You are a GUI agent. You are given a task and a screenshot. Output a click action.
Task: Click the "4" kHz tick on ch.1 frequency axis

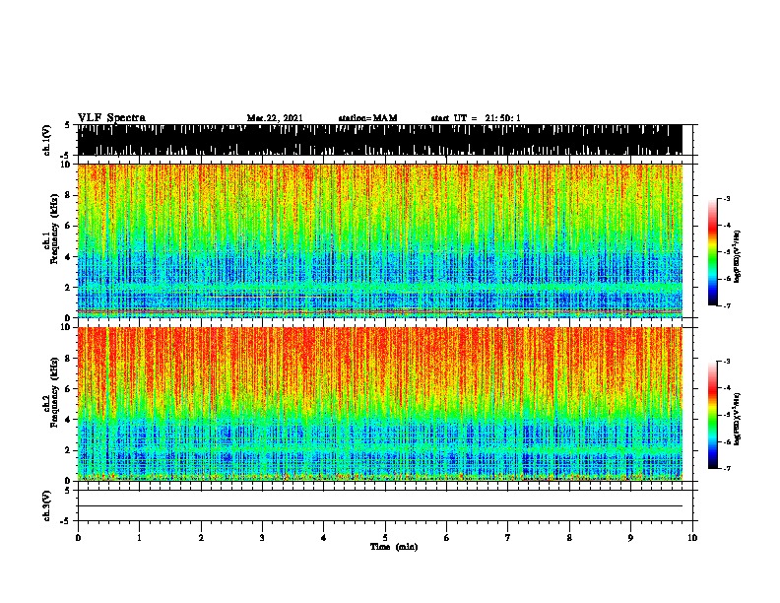point(68,257)
